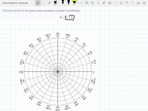The image size is (148, 111).
Task: Exit full screen mode with arrows icon
Action: coord(144,3)
